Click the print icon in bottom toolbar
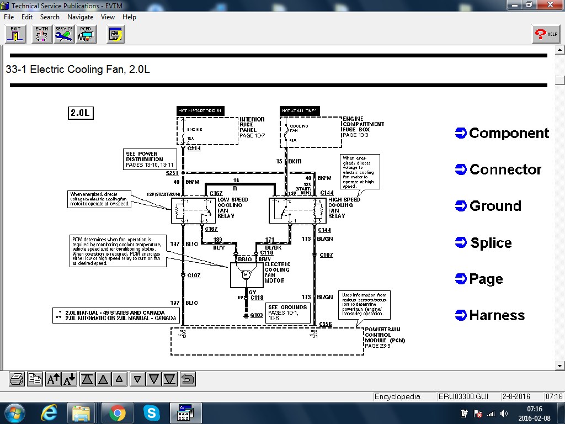 click(17, 379)
